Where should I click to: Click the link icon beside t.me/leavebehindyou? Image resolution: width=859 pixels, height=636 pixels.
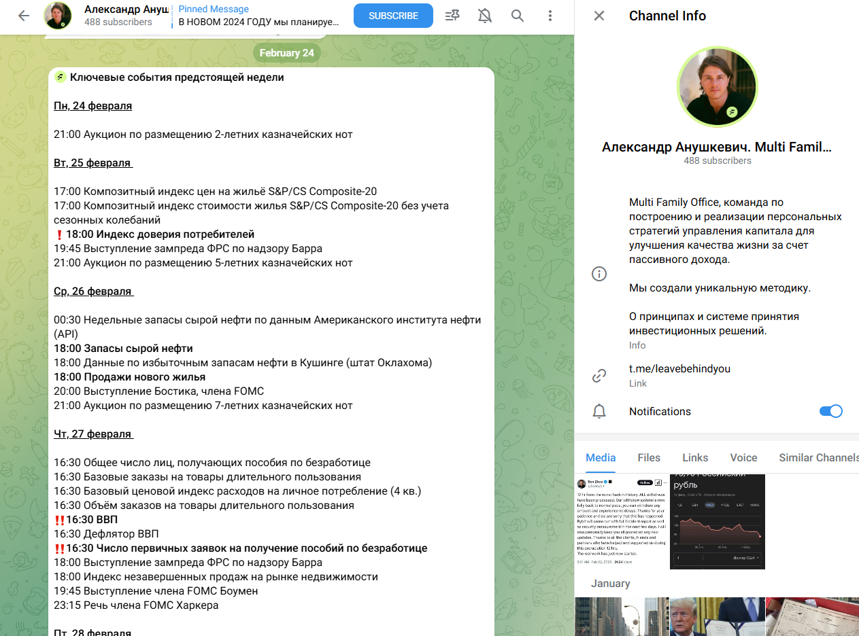[x=599, y=375]
